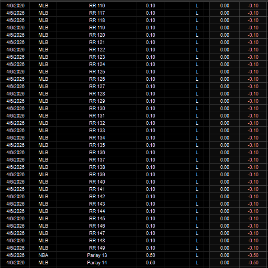268x268 pixels.
Task: Select the RR 136 cell
Action: pyautogui.click(x=97, y=153)
